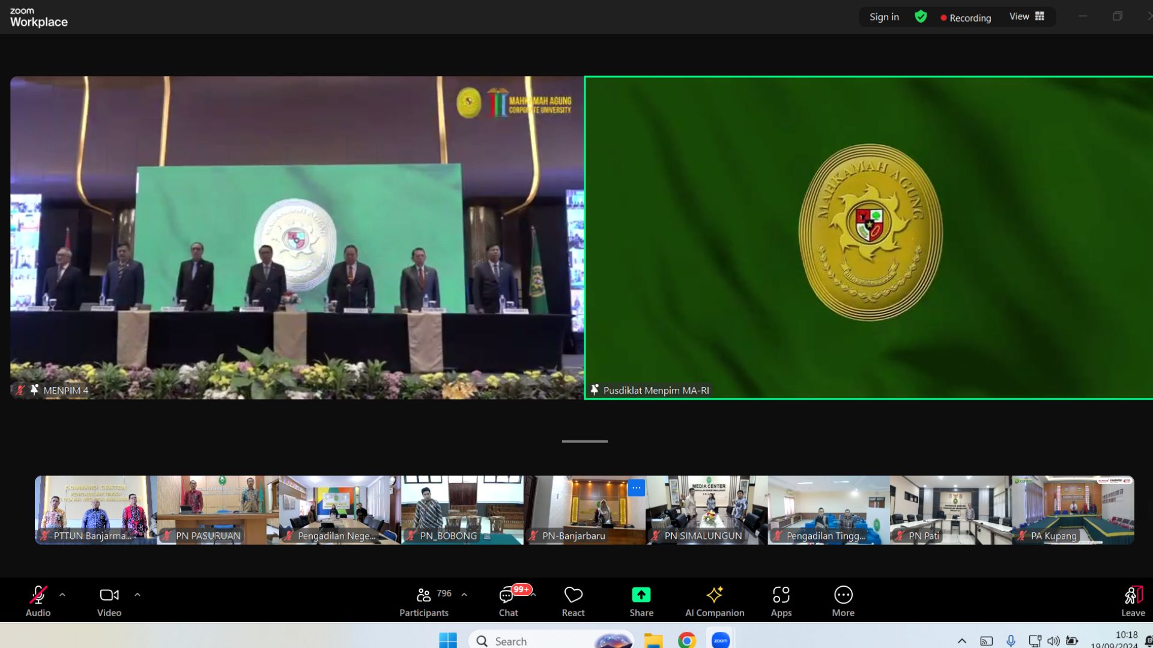1153x648 pixels.
Task: Open the Participants panel icon
Action: tap(423, 595)
